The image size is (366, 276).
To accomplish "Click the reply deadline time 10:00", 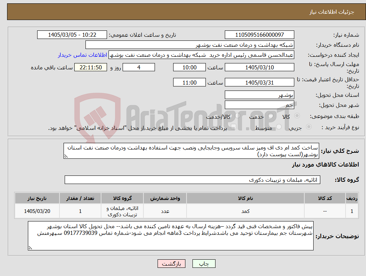I will pos(189,68).
